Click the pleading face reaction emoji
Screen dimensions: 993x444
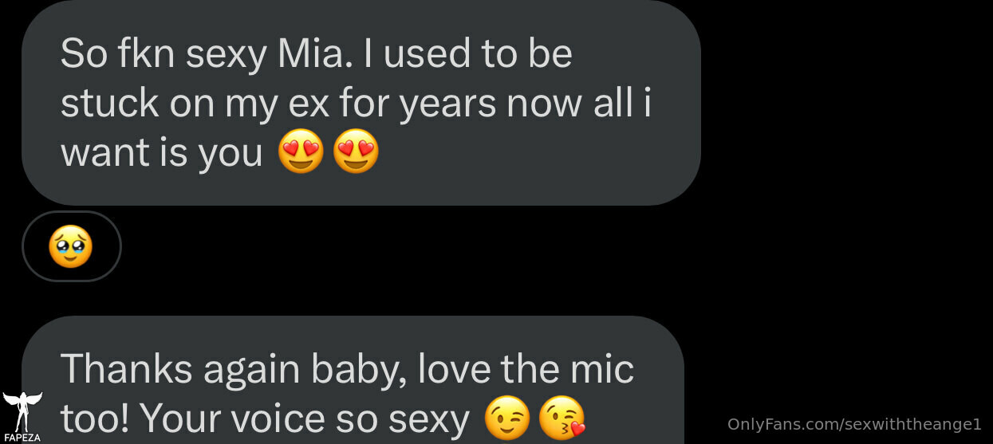(x=70, y=246)
